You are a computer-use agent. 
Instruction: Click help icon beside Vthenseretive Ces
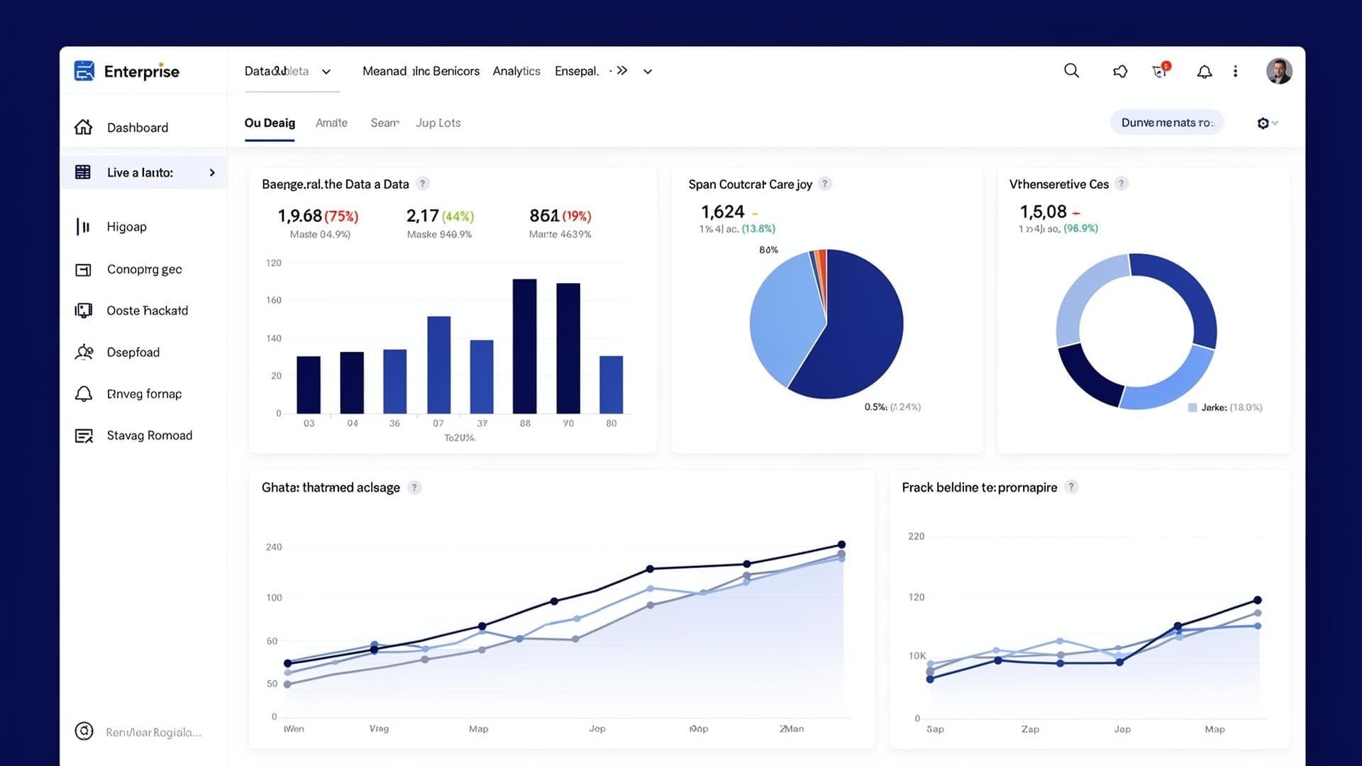click(x=1121, y=184)
